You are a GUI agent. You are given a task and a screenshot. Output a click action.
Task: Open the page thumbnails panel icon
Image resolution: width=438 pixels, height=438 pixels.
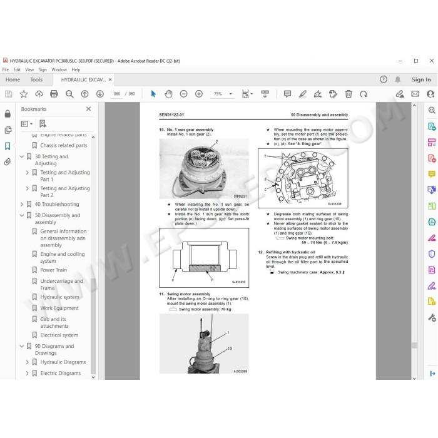[x=8, y=130]
